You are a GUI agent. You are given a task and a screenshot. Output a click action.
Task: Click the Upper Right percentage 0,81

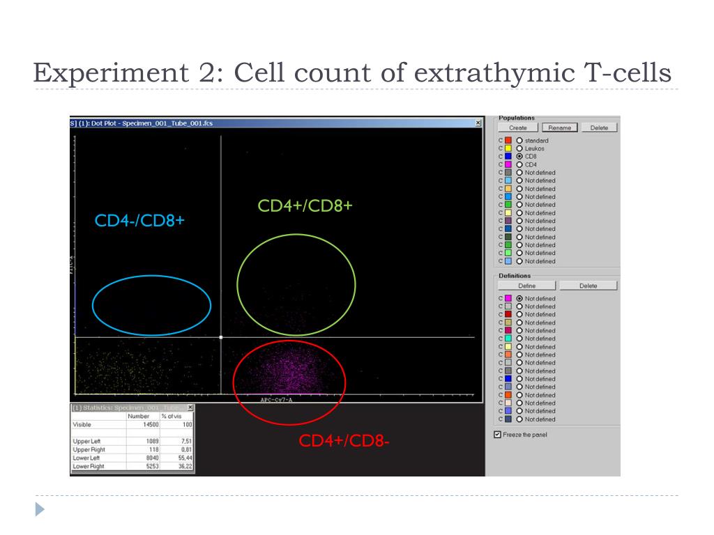[186, 449]
